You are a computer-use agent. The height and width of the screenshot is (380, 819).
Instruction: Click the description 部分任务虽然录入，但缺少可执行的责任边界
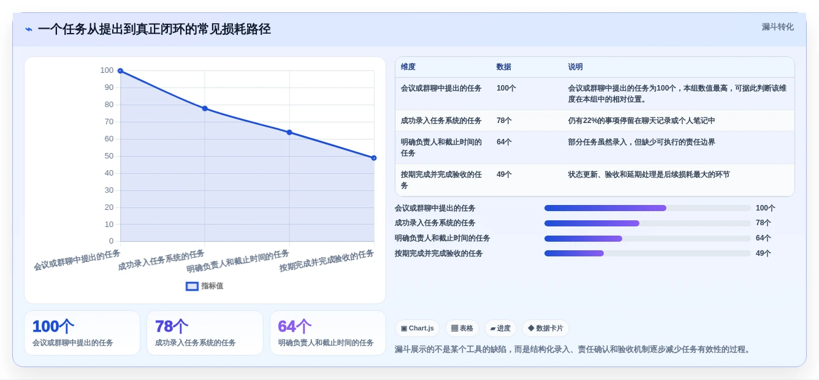pos(642,142)
